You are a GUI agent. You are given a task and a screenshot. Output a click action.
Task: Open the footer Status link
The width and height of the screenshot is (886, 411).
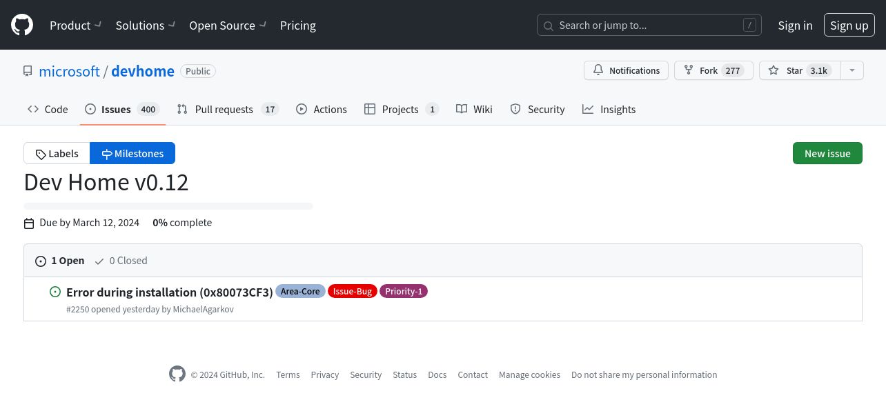pyautogui.click(x=405, y=375)
